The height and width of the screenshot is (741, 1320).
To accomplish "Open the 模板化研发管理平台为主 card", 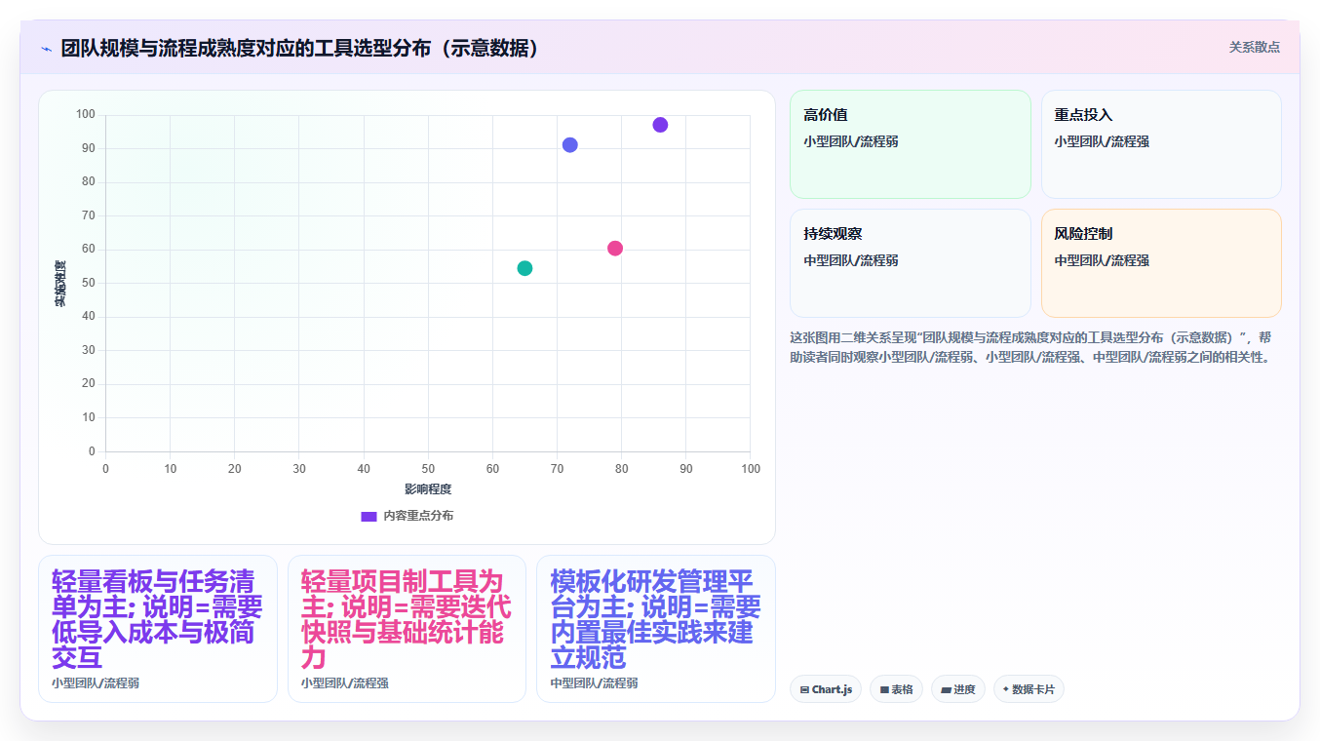I will point(656,629).
